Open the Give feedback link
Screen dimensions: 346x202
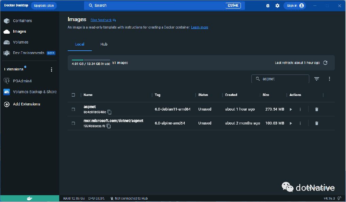(101, 20)
